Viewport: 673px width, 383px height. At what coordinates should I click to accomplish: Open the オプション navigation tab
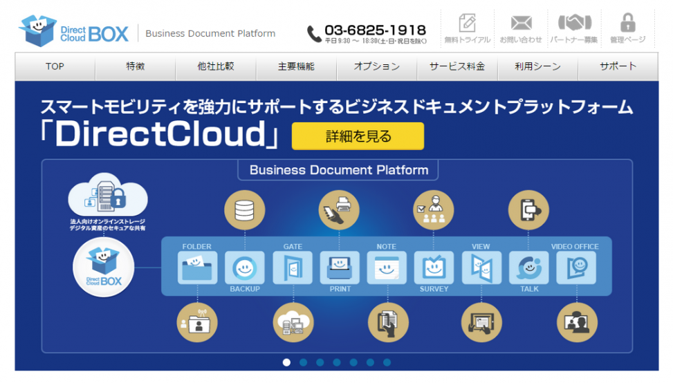[x=377, y=66]
